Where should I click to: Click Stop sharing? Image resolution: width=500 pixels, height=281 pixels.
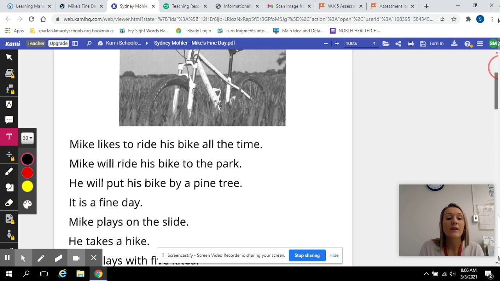[x=307, y=255]
